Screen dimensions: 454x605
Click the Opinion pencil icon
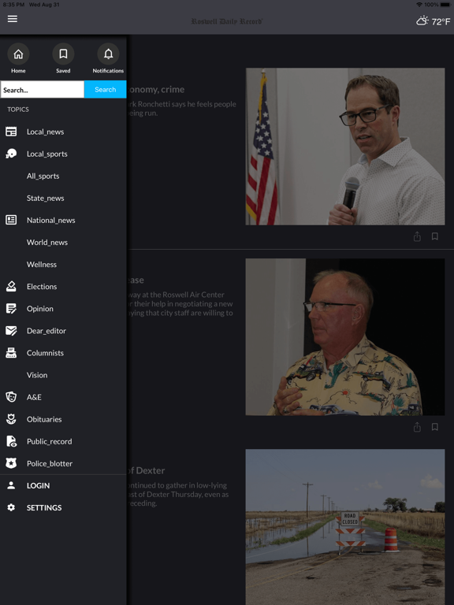tap(11, 308)
